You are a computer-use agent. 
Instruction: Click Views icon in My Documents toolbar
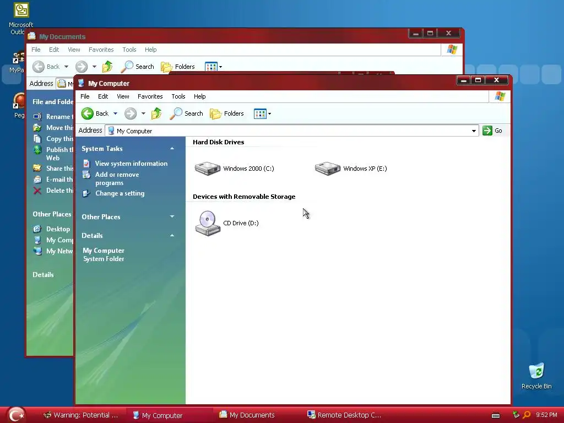[x=211, y=67]
